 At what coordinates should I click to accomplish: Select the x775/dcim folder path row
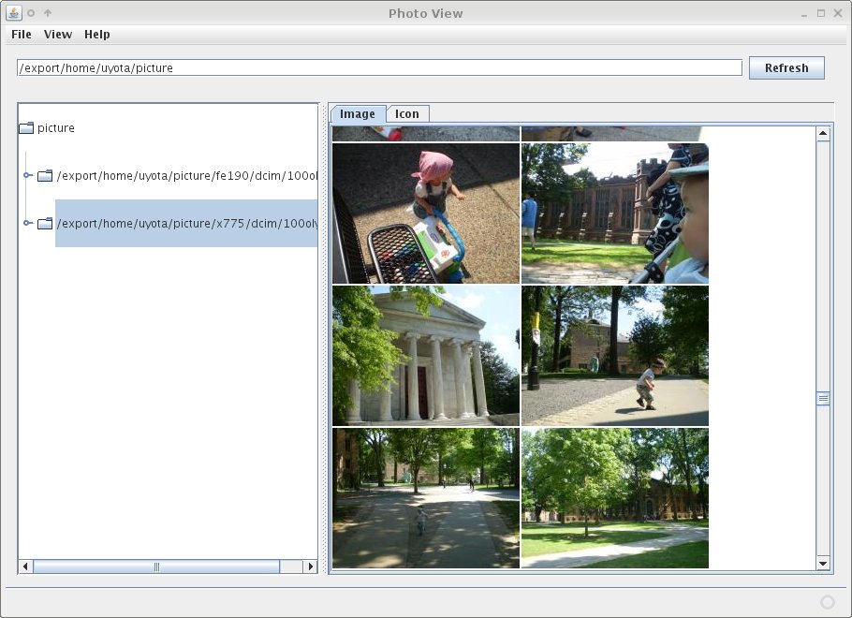pyautogui.click(x=186, y=224)
